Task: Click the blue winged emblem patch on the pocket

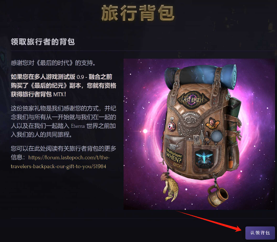Action: [204, 159]
